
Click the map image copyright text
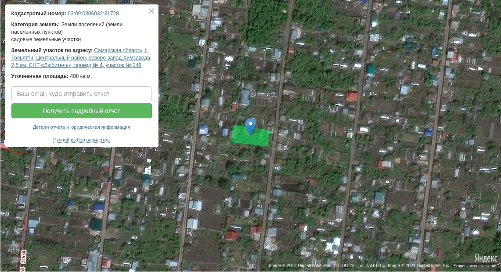pos(359,266)
